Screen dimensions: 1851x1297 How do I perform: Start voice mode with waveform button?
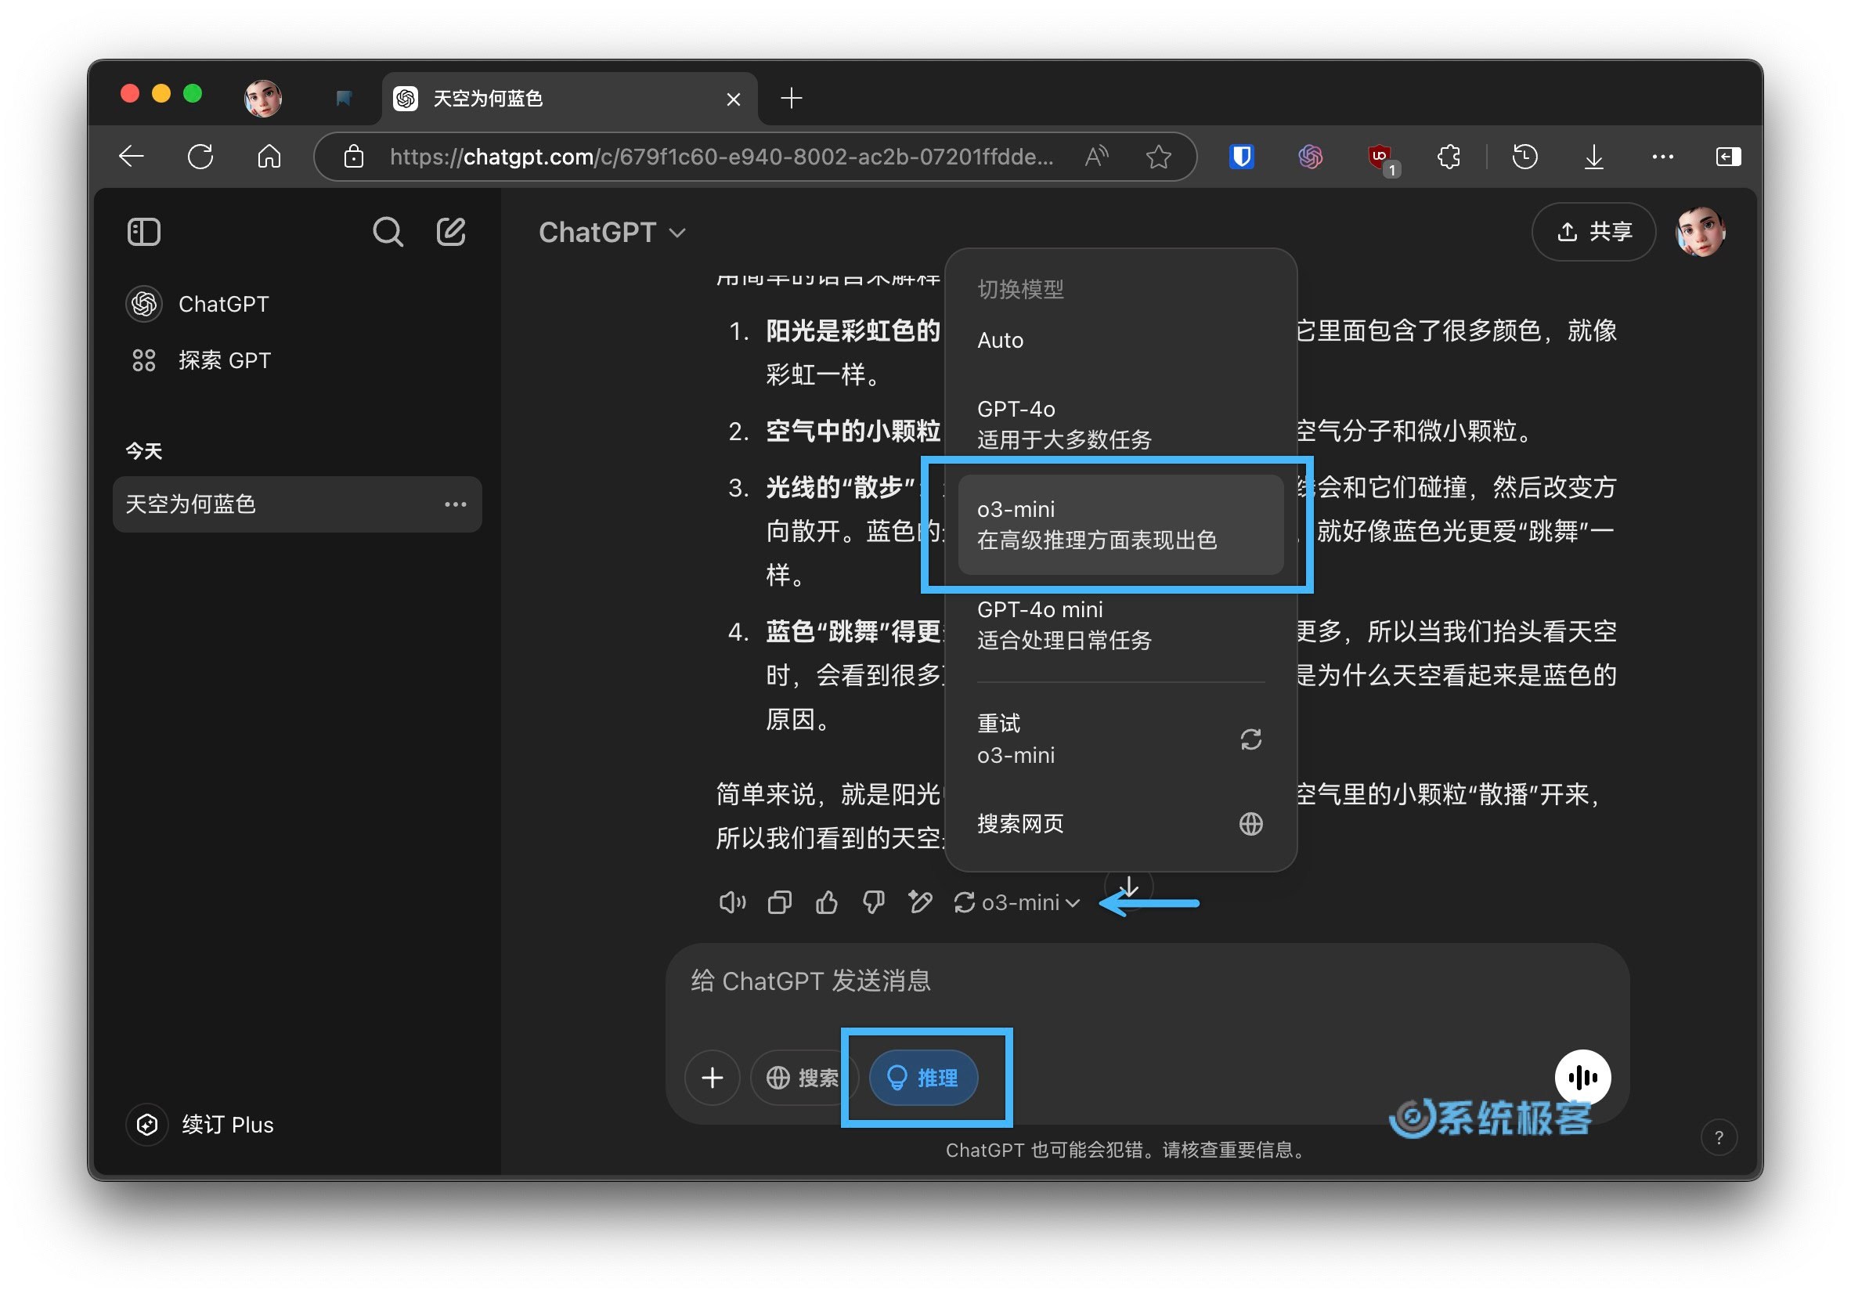click(x=1582, y=1078)
